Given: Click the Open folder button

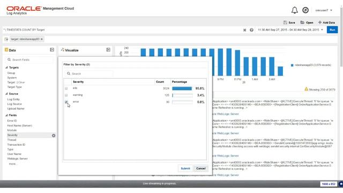Looking at the screenshot, I should (307, 23).
